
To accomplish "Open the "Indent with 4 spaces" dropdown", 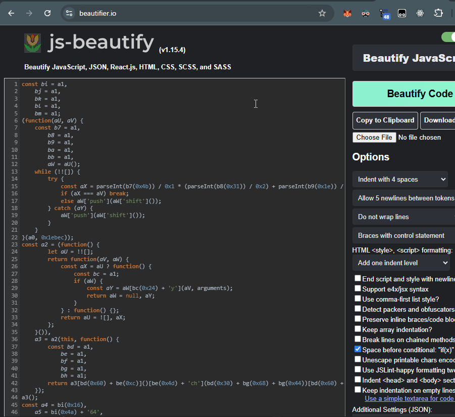I will point(400,179).
